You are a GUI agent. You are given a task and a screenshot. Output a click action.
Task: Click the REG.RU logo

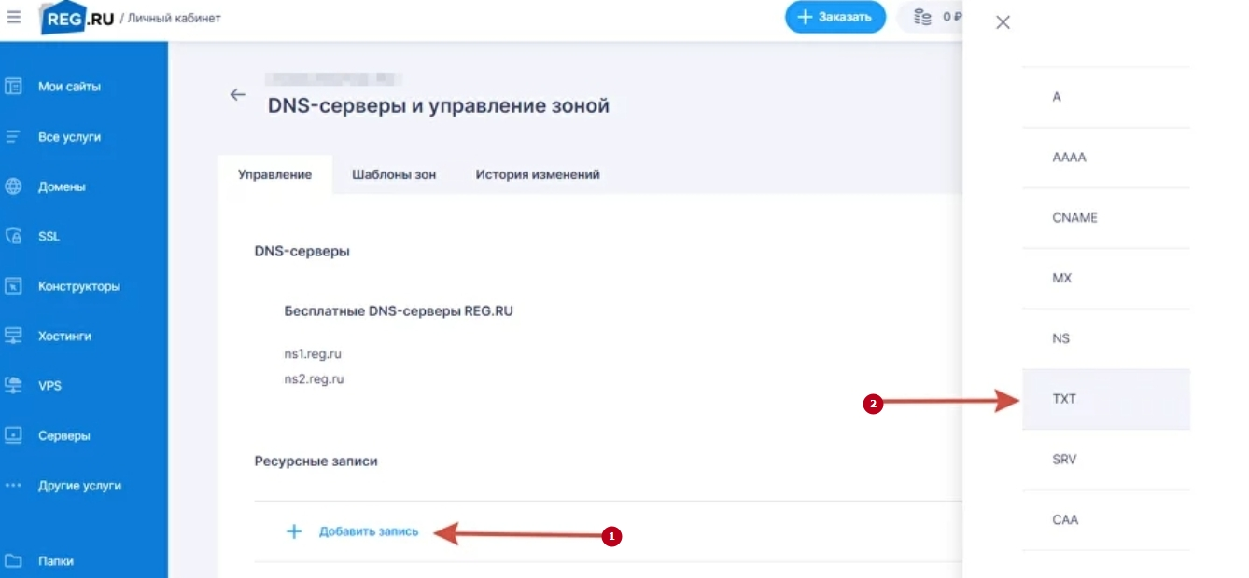(77, 18)
